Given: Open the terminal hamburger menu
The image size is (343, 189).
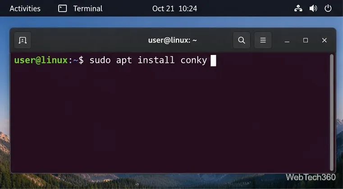Looking at the screenshot, I should point(263,40).
